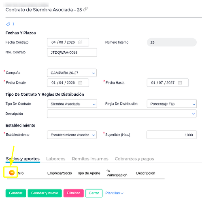The image size is (202, 202).
Task: Open calendar picker for Fecha Hasta
Action: pos(180,82)
